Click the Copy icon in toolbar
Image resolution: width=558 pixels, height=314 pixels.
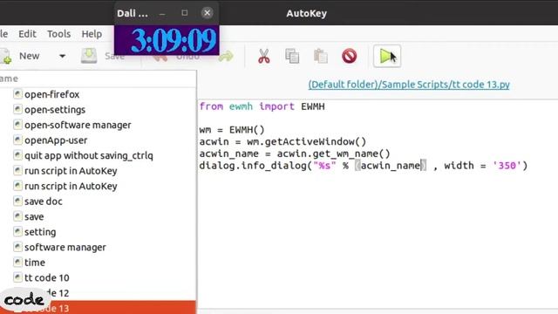[x=292, y=56]
